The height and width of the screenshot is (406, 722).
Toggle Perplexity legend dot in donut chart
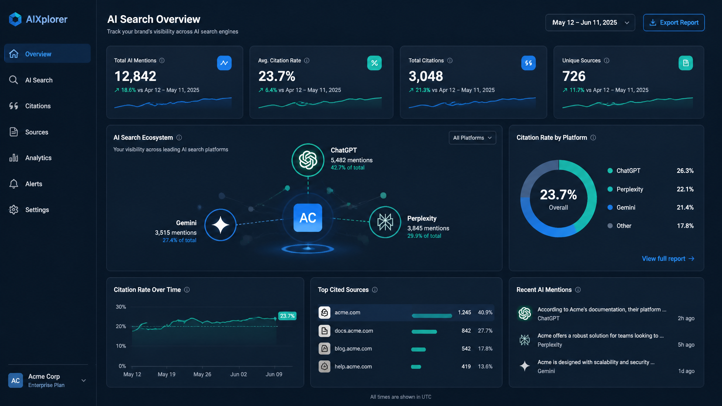(x=610, y=189)
